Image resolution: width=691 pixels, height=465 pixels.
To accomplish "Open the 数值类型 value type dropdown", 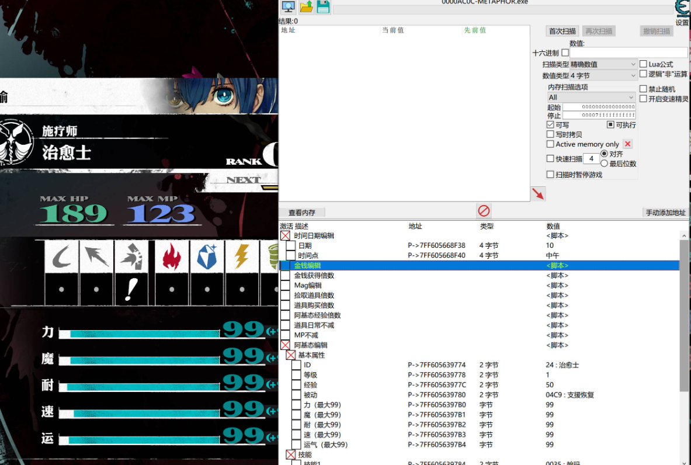I will coord(603,76).
